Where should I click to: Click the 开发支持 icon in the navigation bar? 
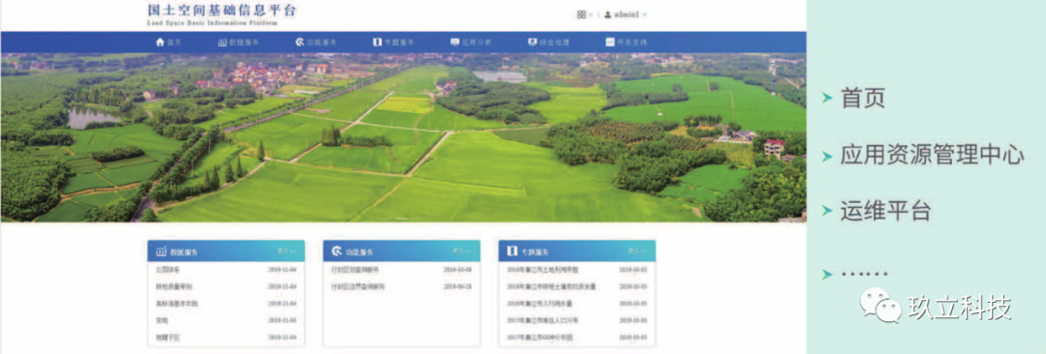pos(610,42)
